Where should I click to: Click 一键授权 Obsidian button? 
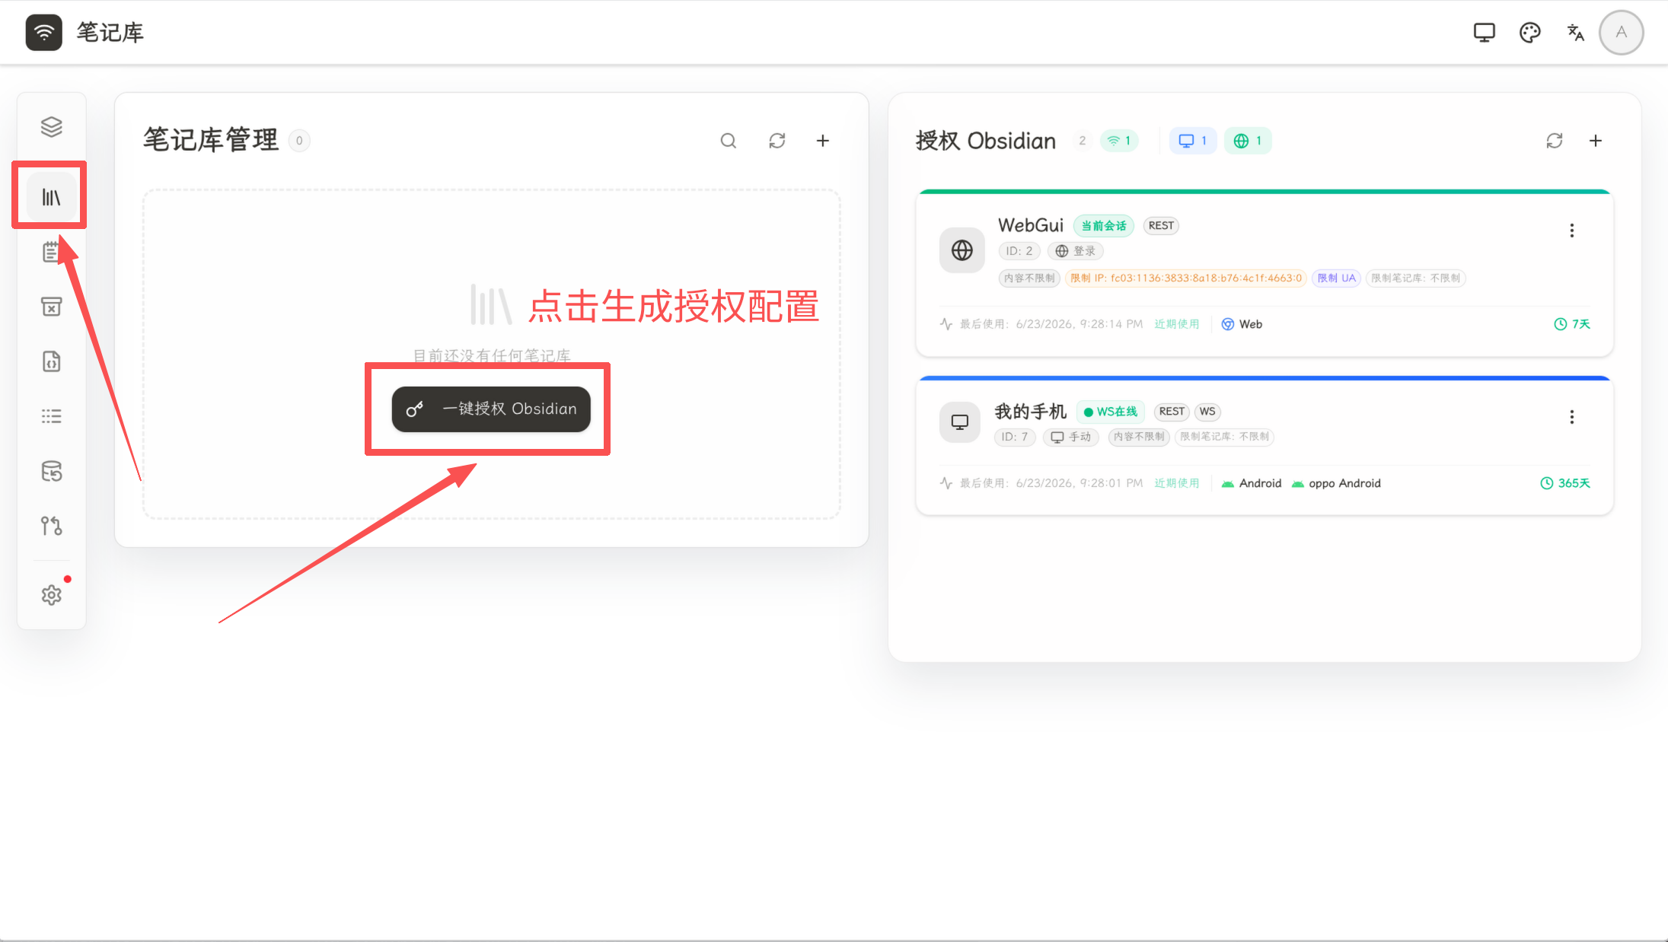(x=491, y=409)
